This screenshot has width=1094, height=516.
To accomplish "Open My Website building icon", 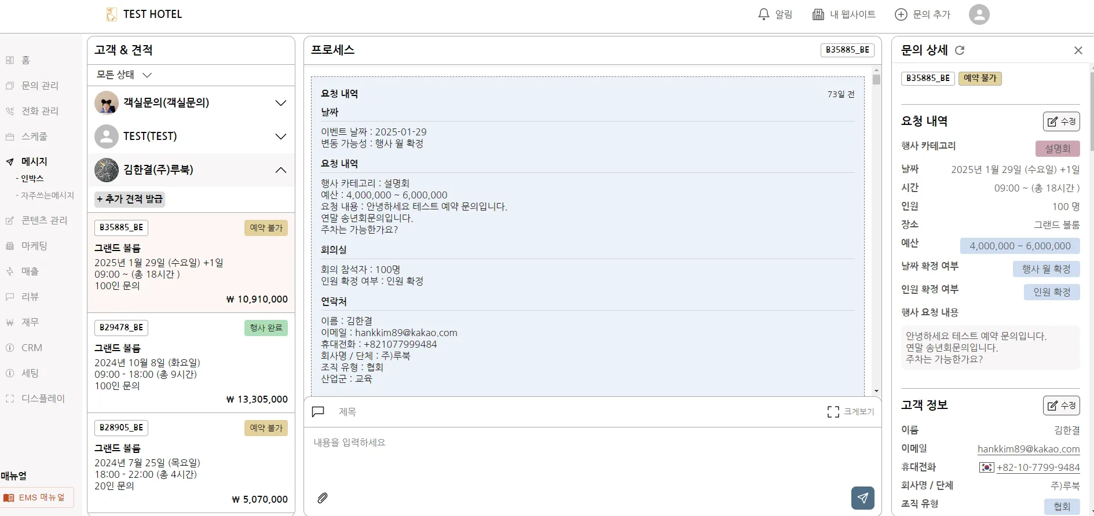I will (818, 14).
